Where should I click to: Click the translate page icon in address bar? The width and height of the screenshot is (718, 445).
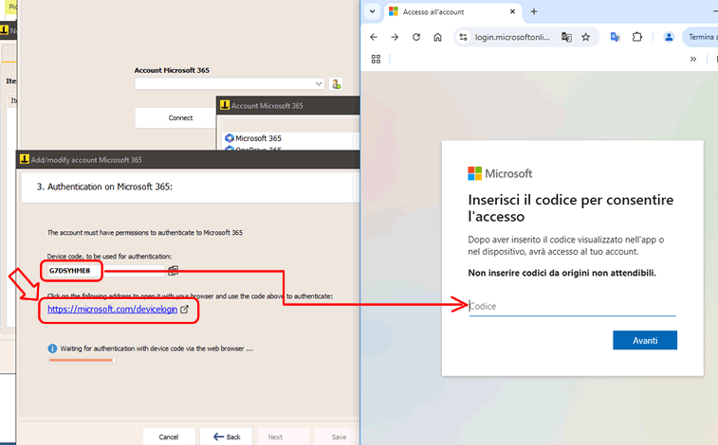(x=566, y=37)
